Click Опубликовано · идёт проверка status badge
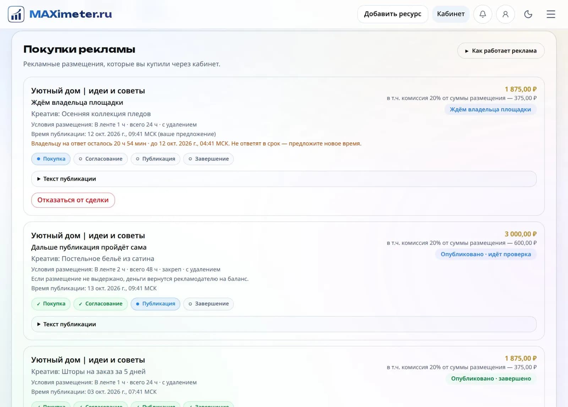Image resolution: width=568 pixels, height=407 pixels. click(x=486, y=254)
